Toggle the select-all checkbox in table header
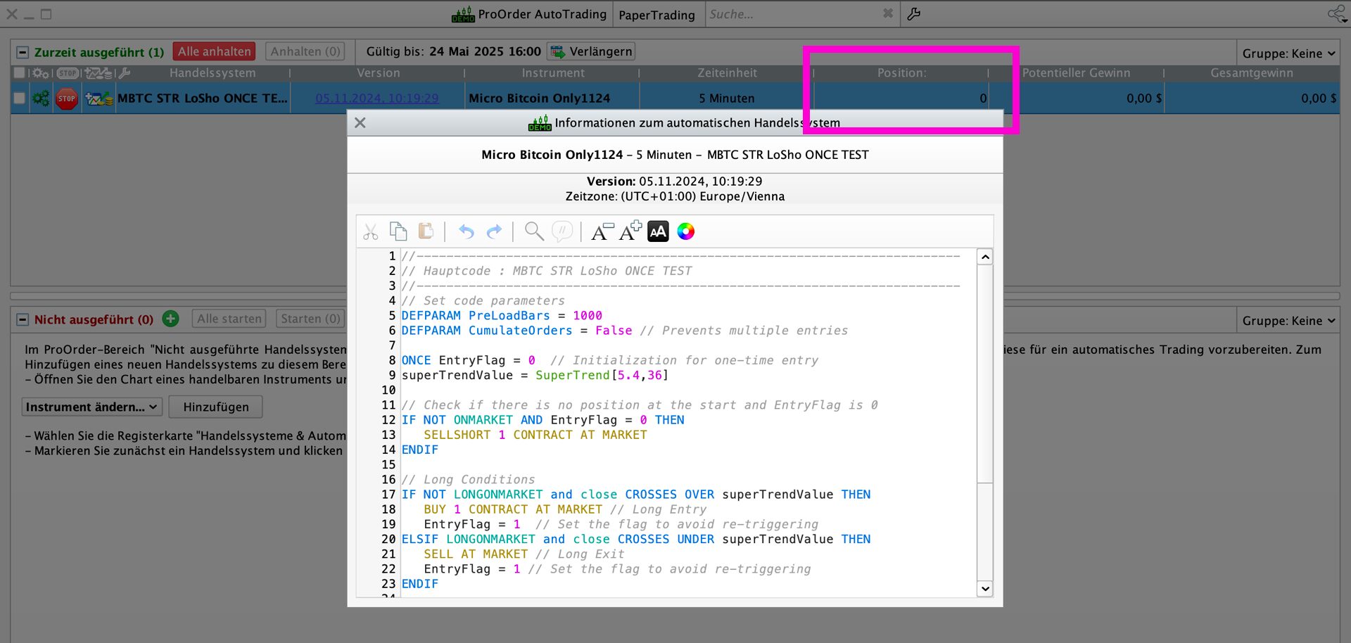Viewport: 1351px width, 643px height. [20, 73]
